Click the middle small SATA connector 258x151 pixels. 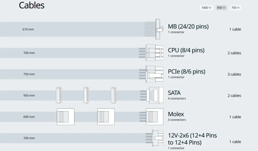coord(86,95)
